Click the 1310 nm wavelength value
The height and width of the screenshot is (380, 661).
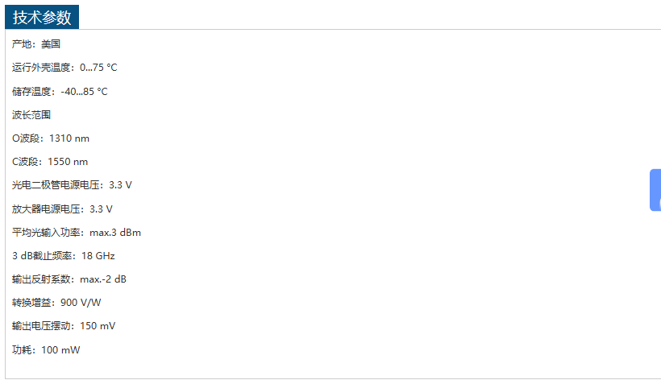(69, 138)
